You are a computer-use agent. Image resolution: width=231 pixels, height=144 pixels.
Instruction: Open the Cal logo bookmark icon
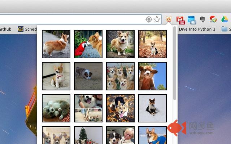point(21,29)
